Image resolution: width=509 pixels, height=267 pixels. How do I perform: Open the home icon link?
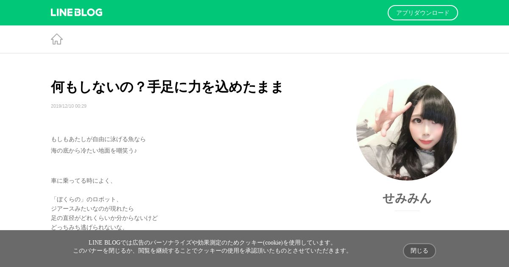pyautogui.click(x=57, y=39)
